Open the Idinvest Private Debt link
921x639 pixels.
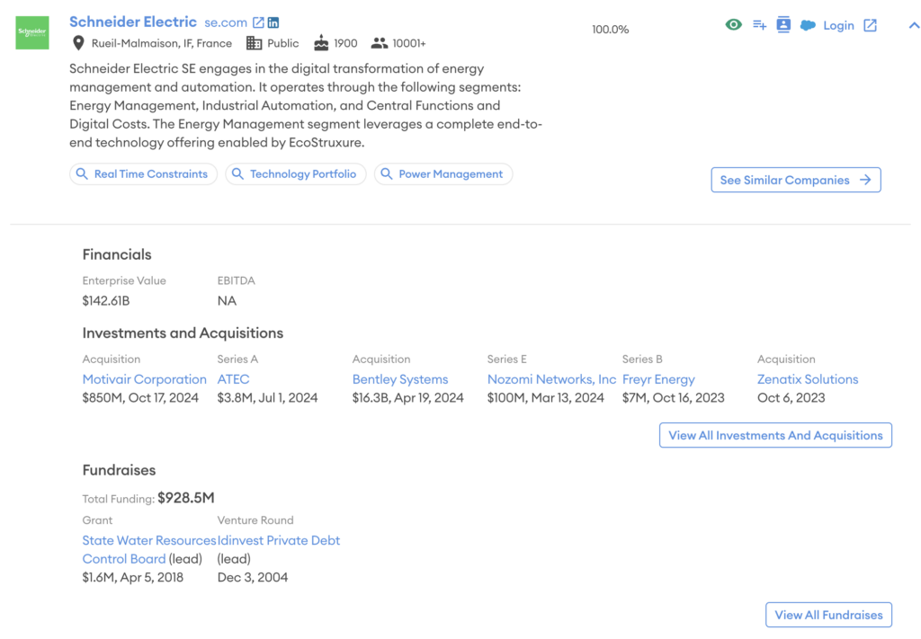tap(279, 540)
